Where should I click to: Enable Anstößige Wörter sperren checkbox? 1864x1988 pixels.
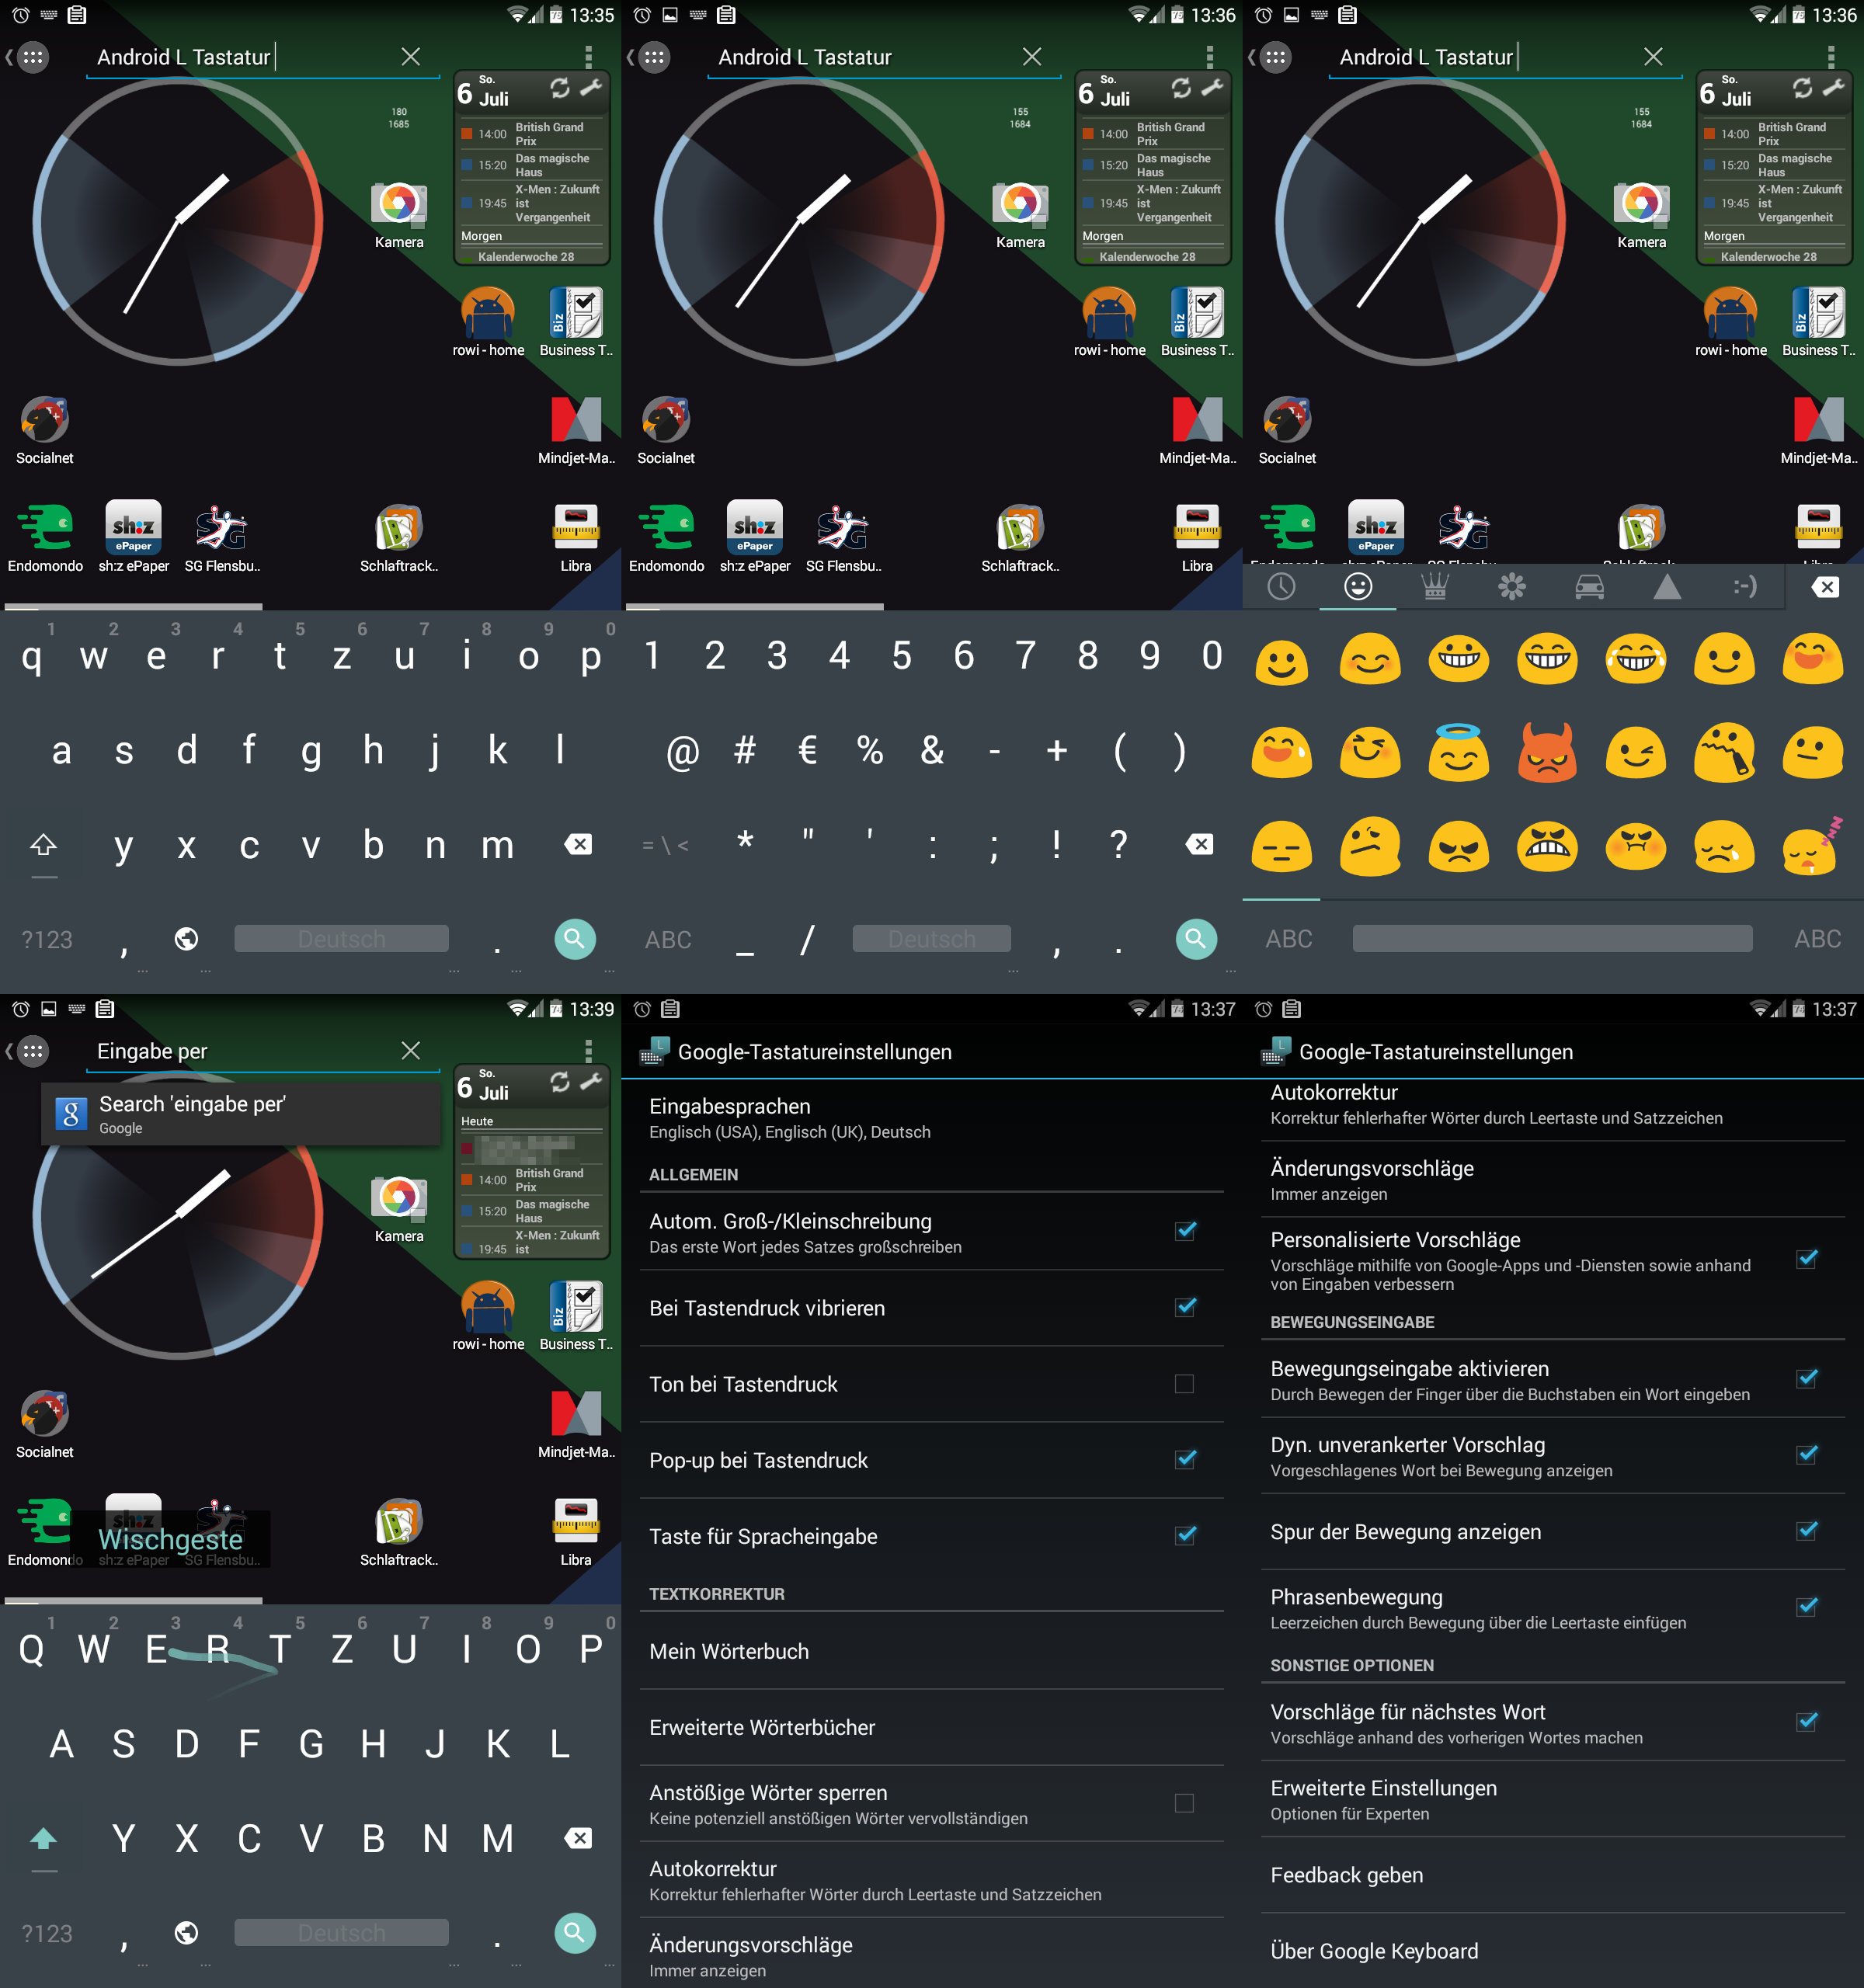pyautogui.click(x=1185, y=1803)
